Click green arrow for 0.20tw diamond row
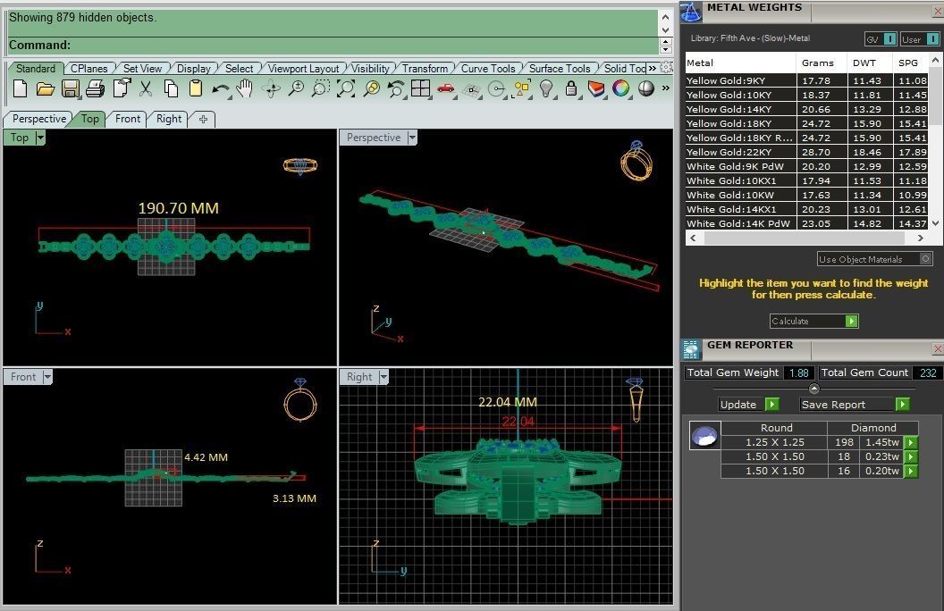The image size is (944, 611). 912,471
